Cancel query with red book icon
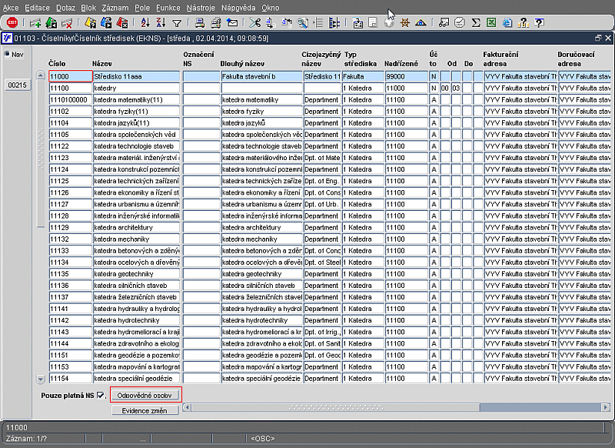The height and width of the screenshot is (448, 615). point(122,23)
